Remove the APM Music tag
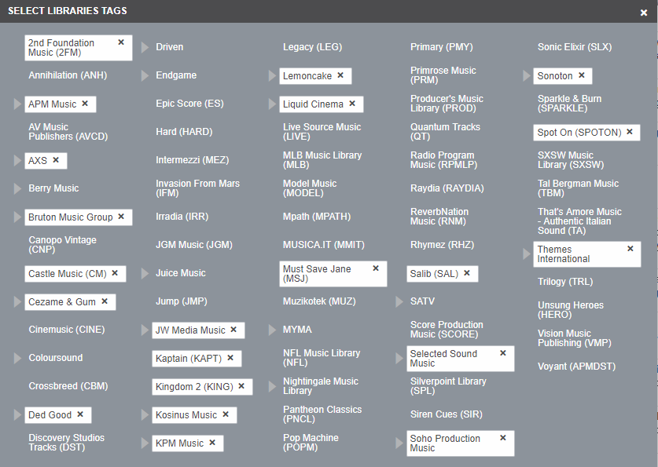Screen dimensions: 658x467 (85, 104)
